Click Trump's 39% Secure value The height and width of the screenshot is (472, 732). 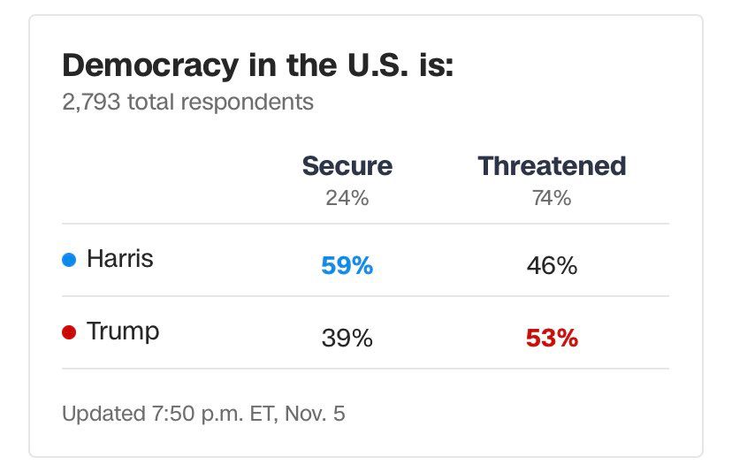click(x=347, y=338)
